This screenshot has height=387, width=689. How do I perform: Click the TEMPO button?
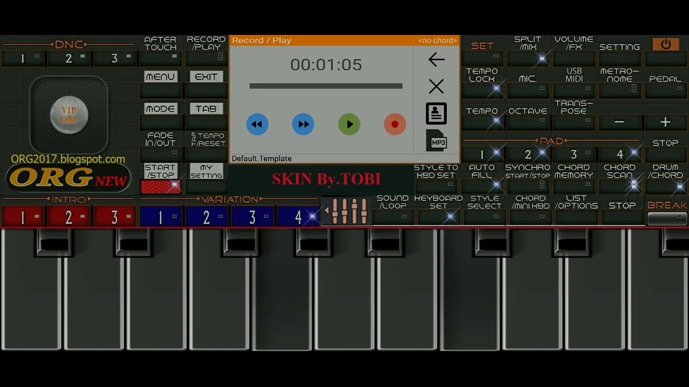(482, 122)
